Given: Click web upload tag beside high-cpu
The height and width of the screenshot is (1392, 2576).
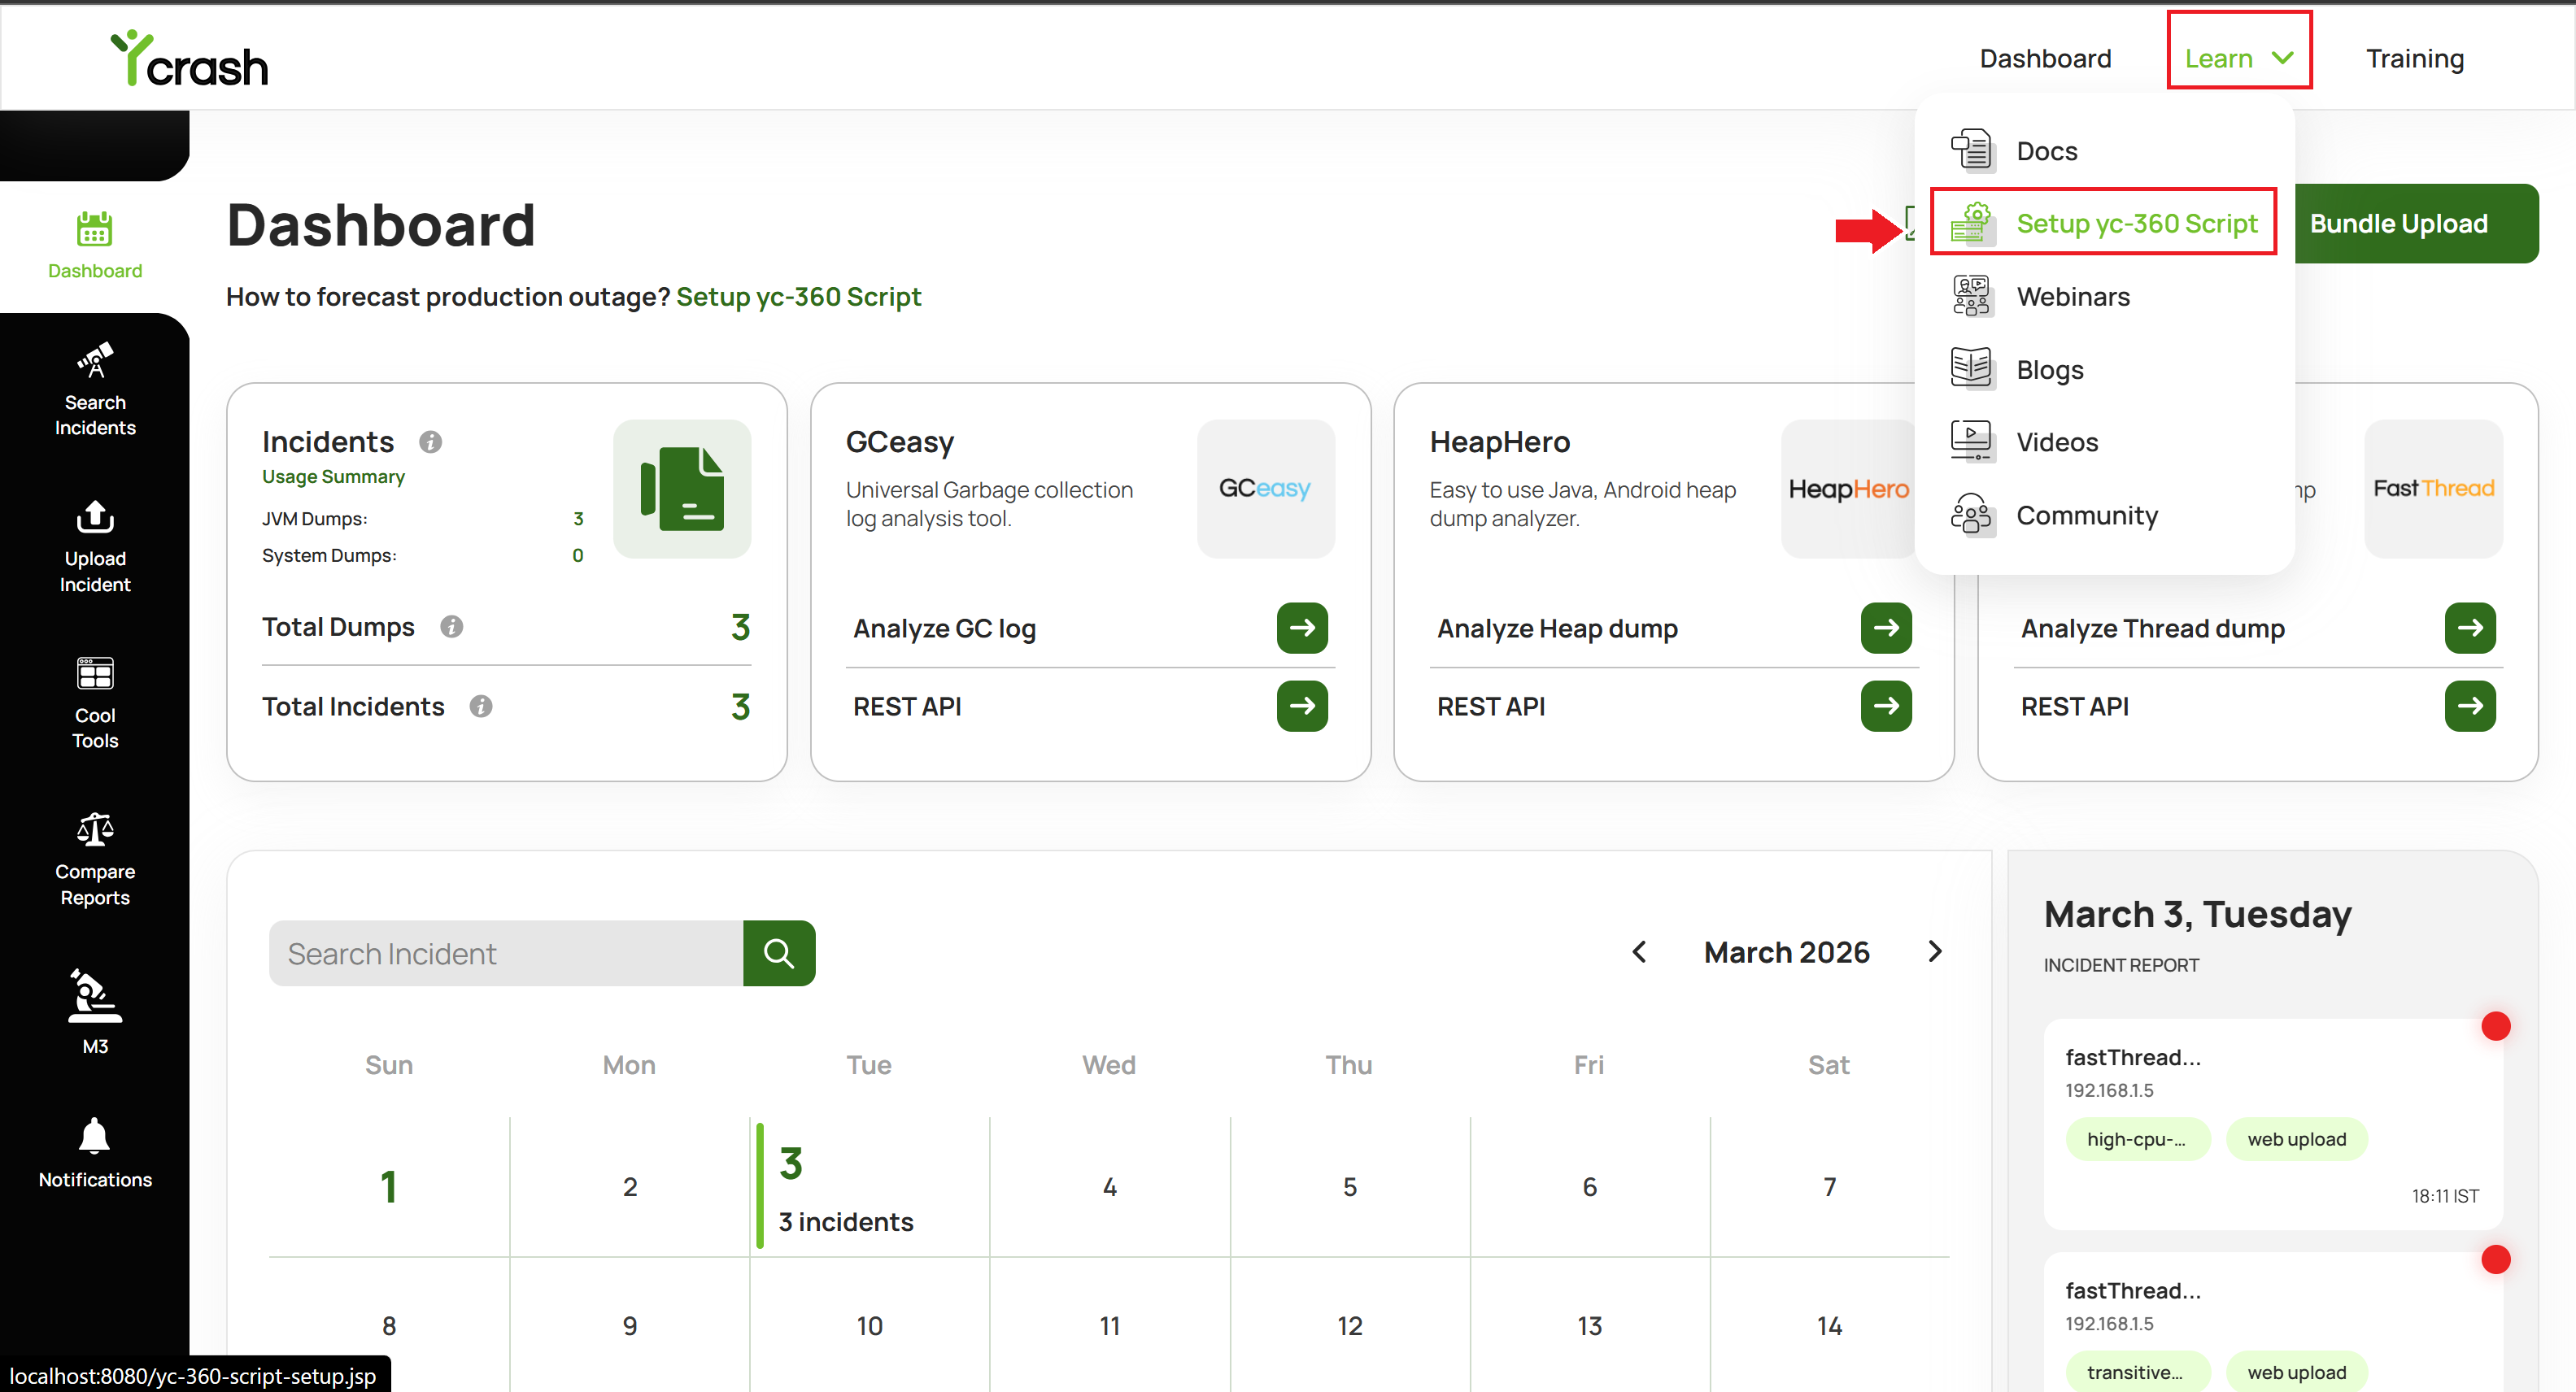Looking at the screenshot, I should [2296, 1139].
